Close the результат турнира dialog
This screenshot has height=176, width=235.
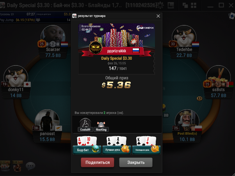158,16
